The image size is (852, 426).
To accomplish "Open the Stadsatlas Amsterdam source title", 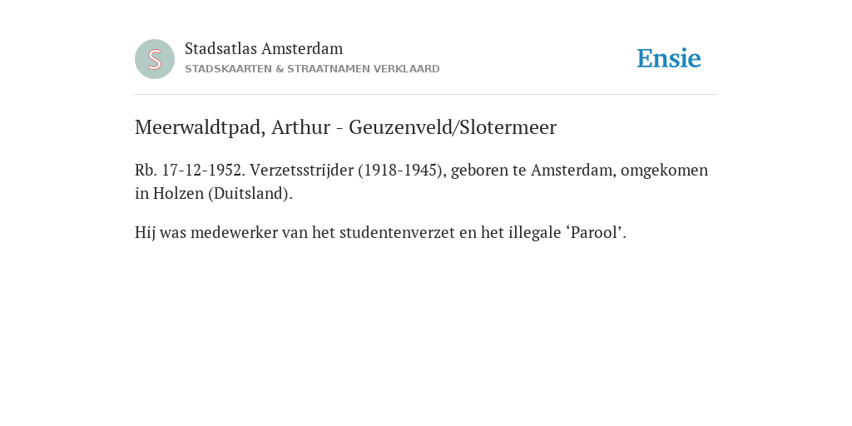I will tap(264, 48).
